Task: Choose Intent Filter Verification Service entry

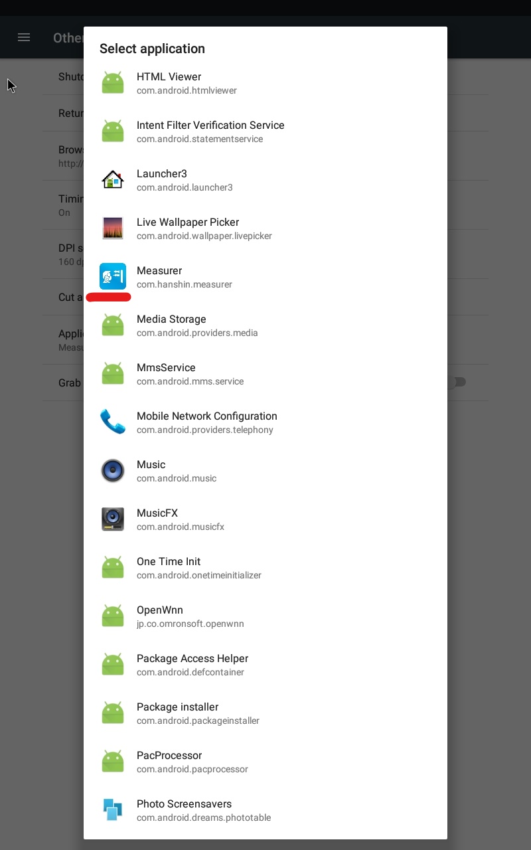Action: point(265,131)
